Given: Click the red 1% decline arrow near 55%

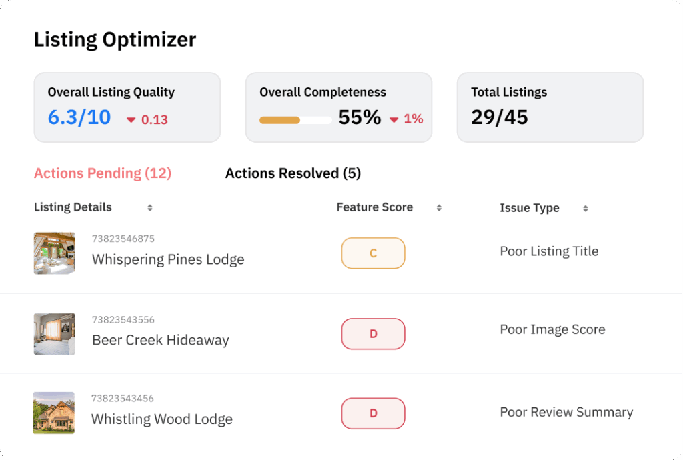Looking at the screenshot, I should tap(395, 119).
